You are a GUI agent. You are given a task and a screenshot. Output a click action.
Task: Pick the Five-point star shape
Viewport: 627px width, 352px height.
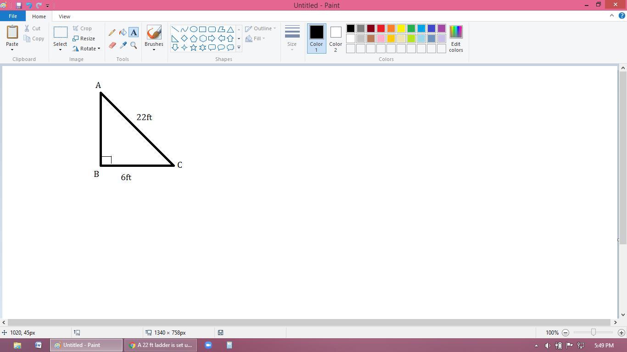pos(193,47)
